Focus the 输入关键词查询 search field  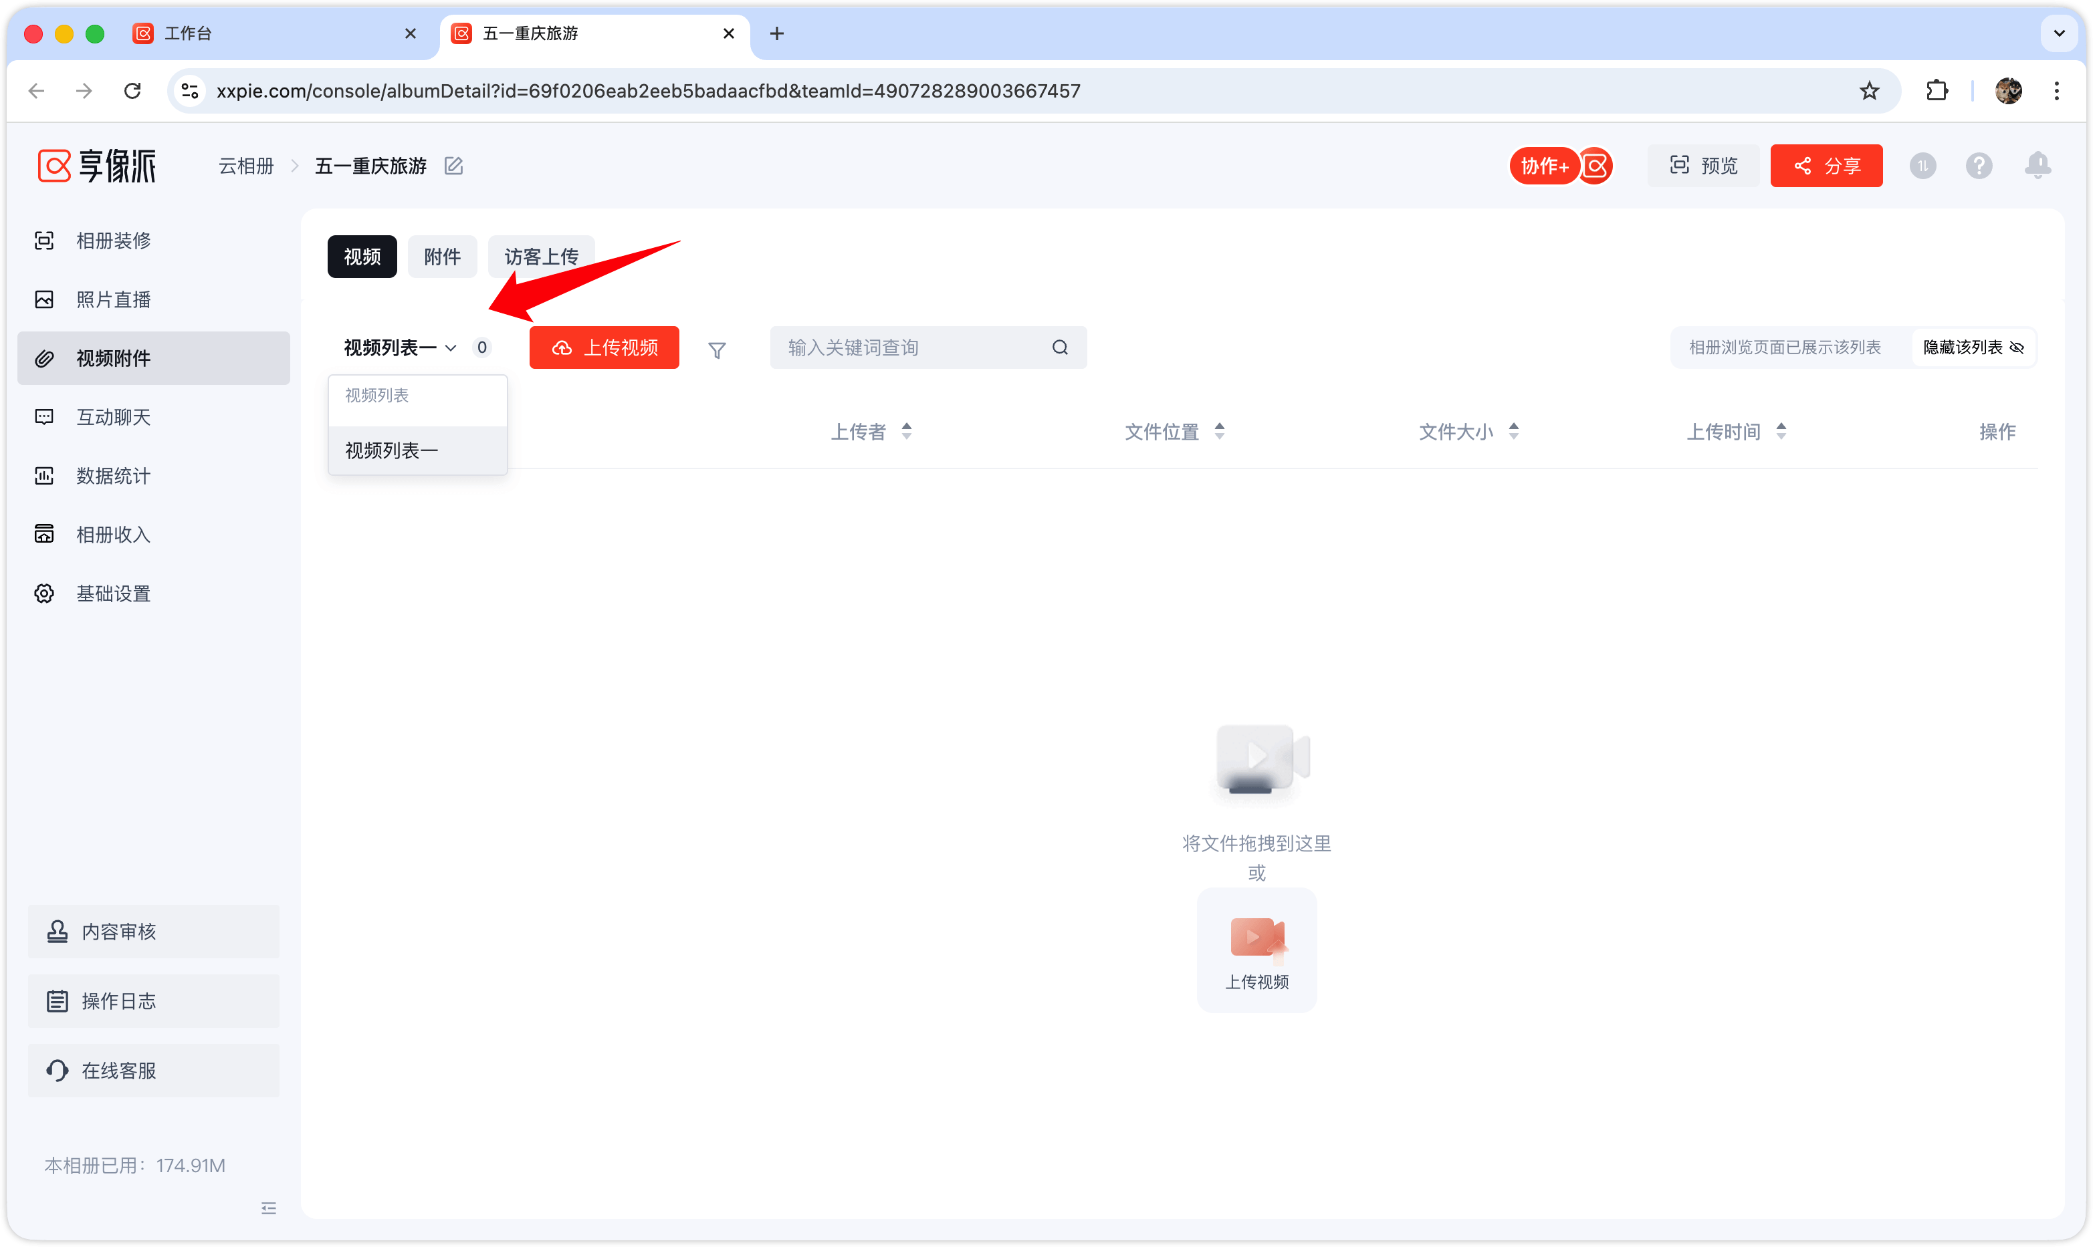tap(915, 347)
